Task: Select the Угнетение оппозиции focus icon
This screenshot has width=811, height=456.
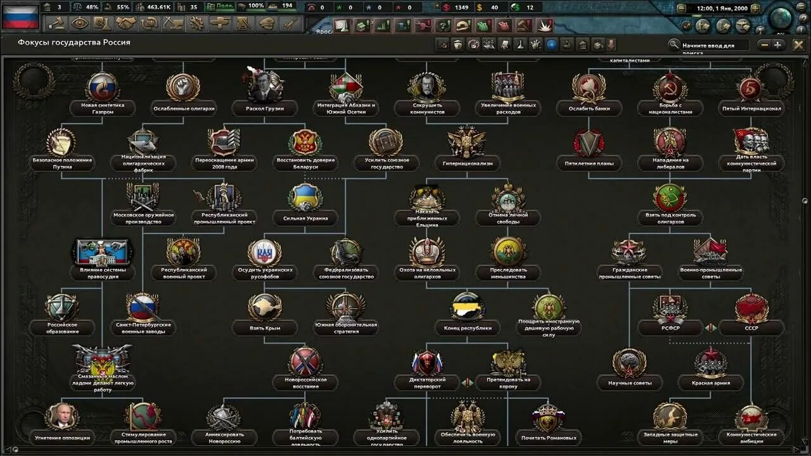Action: point(62,417)
